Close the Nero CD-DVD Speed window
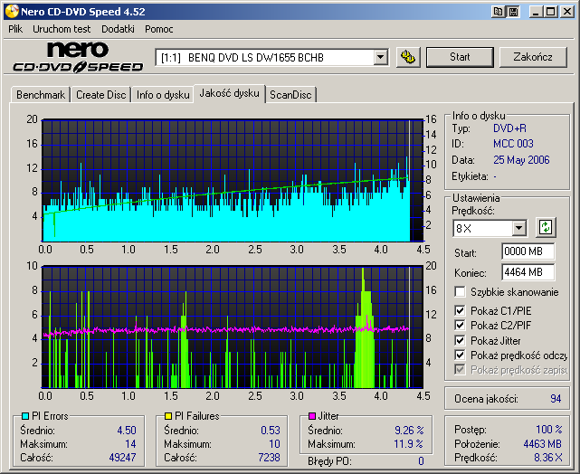The height and width of the screenshot is (474, 580). click(567, 12)
